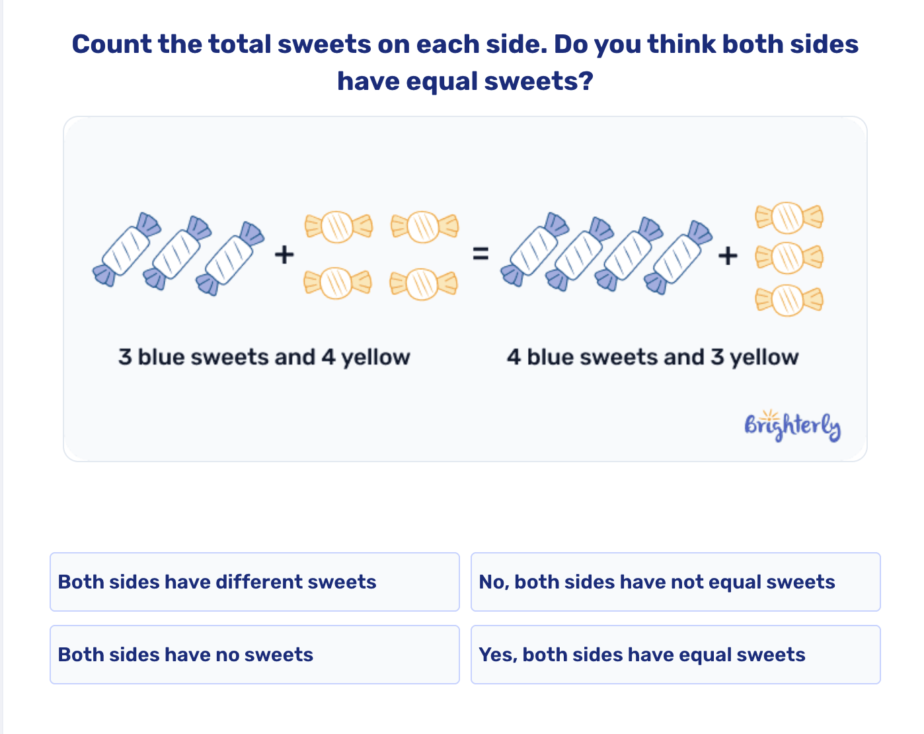
Task: Click the top-right yellow sweet on the left side
Action: tap(424, 226)
